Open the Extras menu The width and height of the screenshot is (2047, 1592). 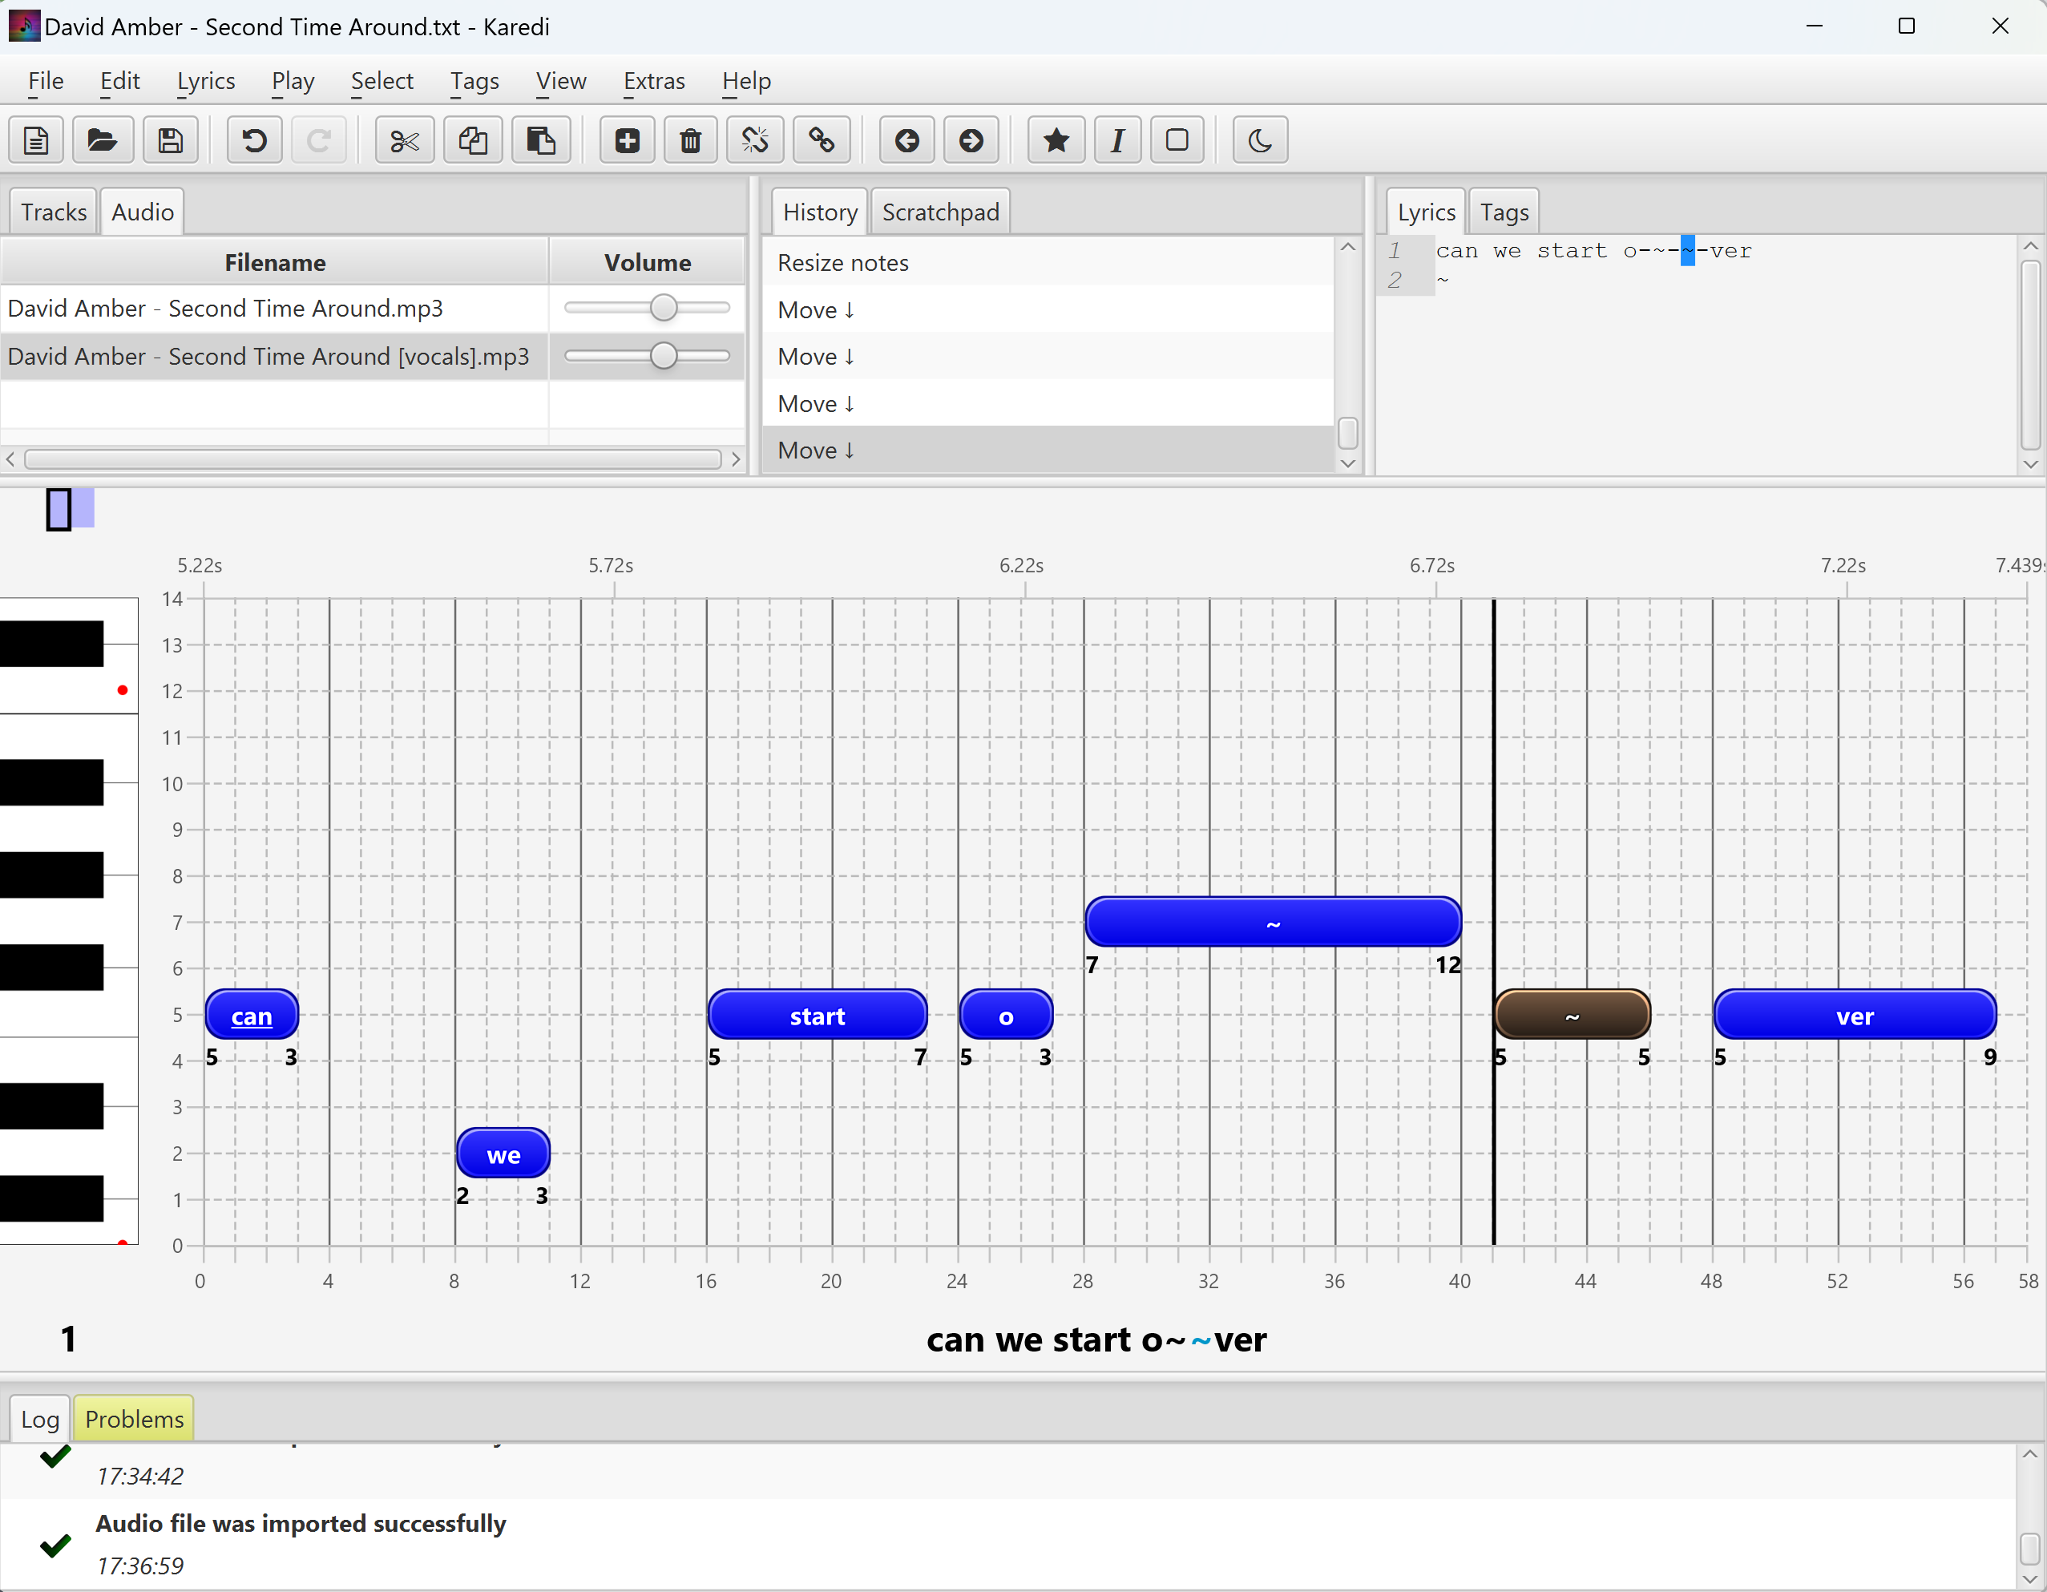(654, 82)
